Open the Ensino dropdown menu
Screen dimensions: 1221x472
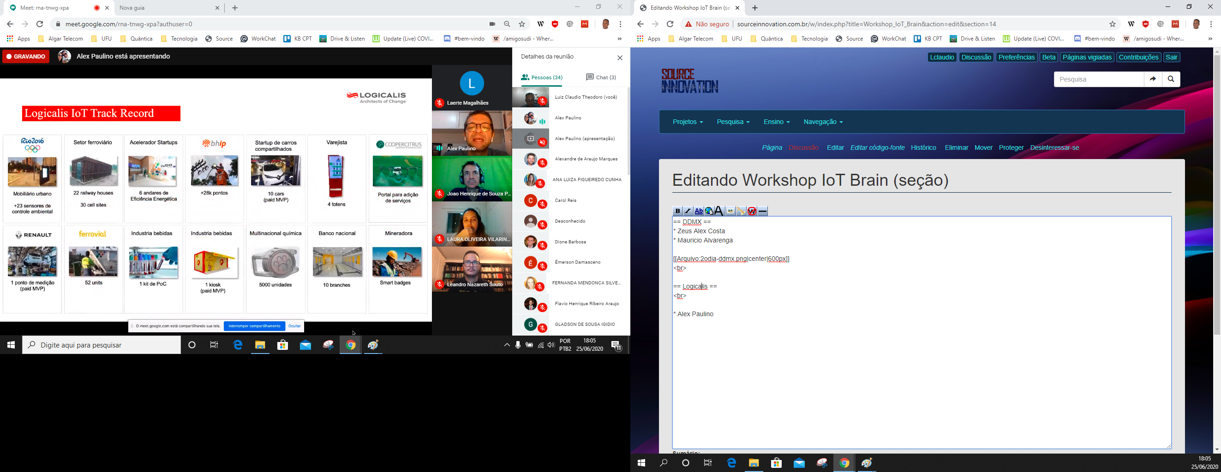(777, 122)
